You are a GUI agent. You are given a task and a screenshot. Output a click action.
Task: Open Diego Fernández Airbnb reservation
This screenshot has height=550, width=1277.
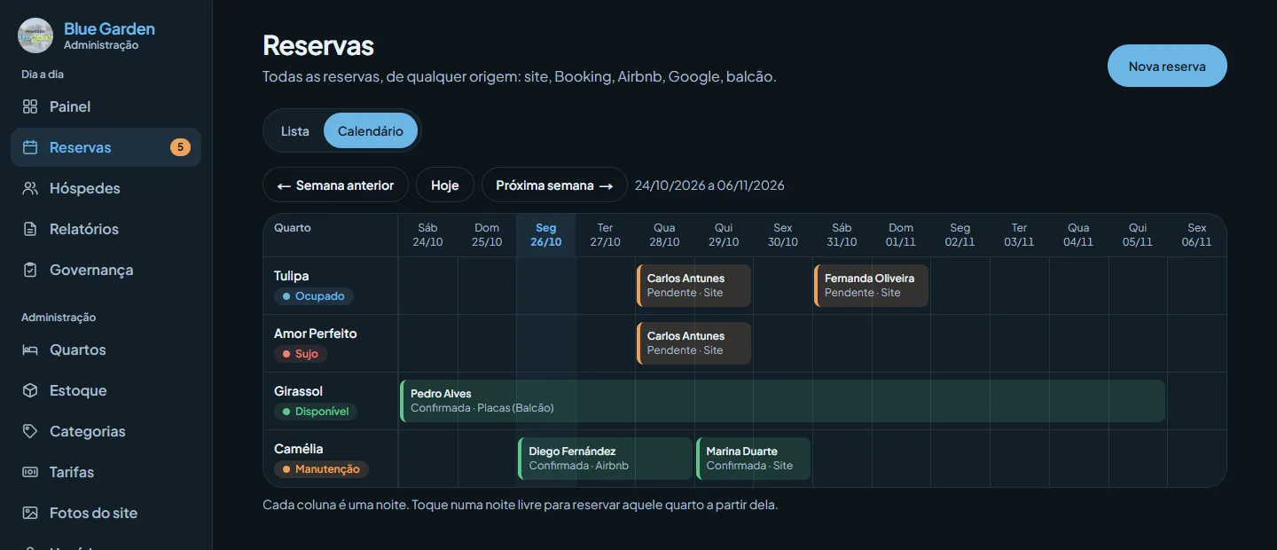[606, 459]
